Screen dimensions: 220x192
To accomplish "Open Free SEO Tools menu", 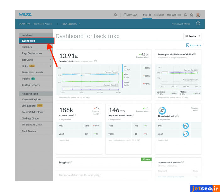I will click(174, 15).
